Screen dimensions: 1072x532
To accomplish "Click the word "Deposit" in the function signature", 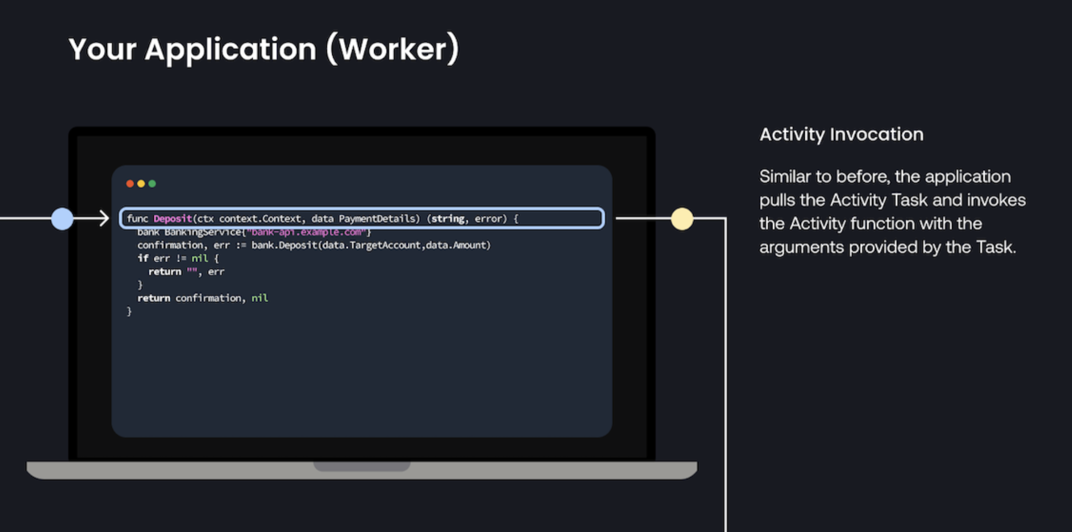I will (173, 218).
